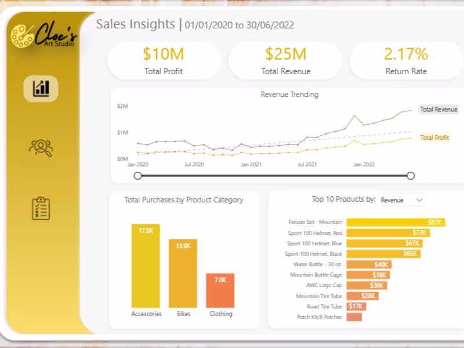Select the Total Profit KPI card
This screenshot has height=348, width=464.
click(164, 60)
